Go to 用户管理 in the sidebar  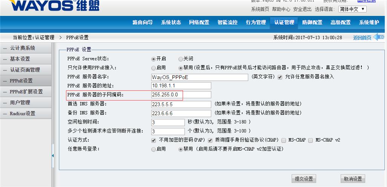coord(20,102)
